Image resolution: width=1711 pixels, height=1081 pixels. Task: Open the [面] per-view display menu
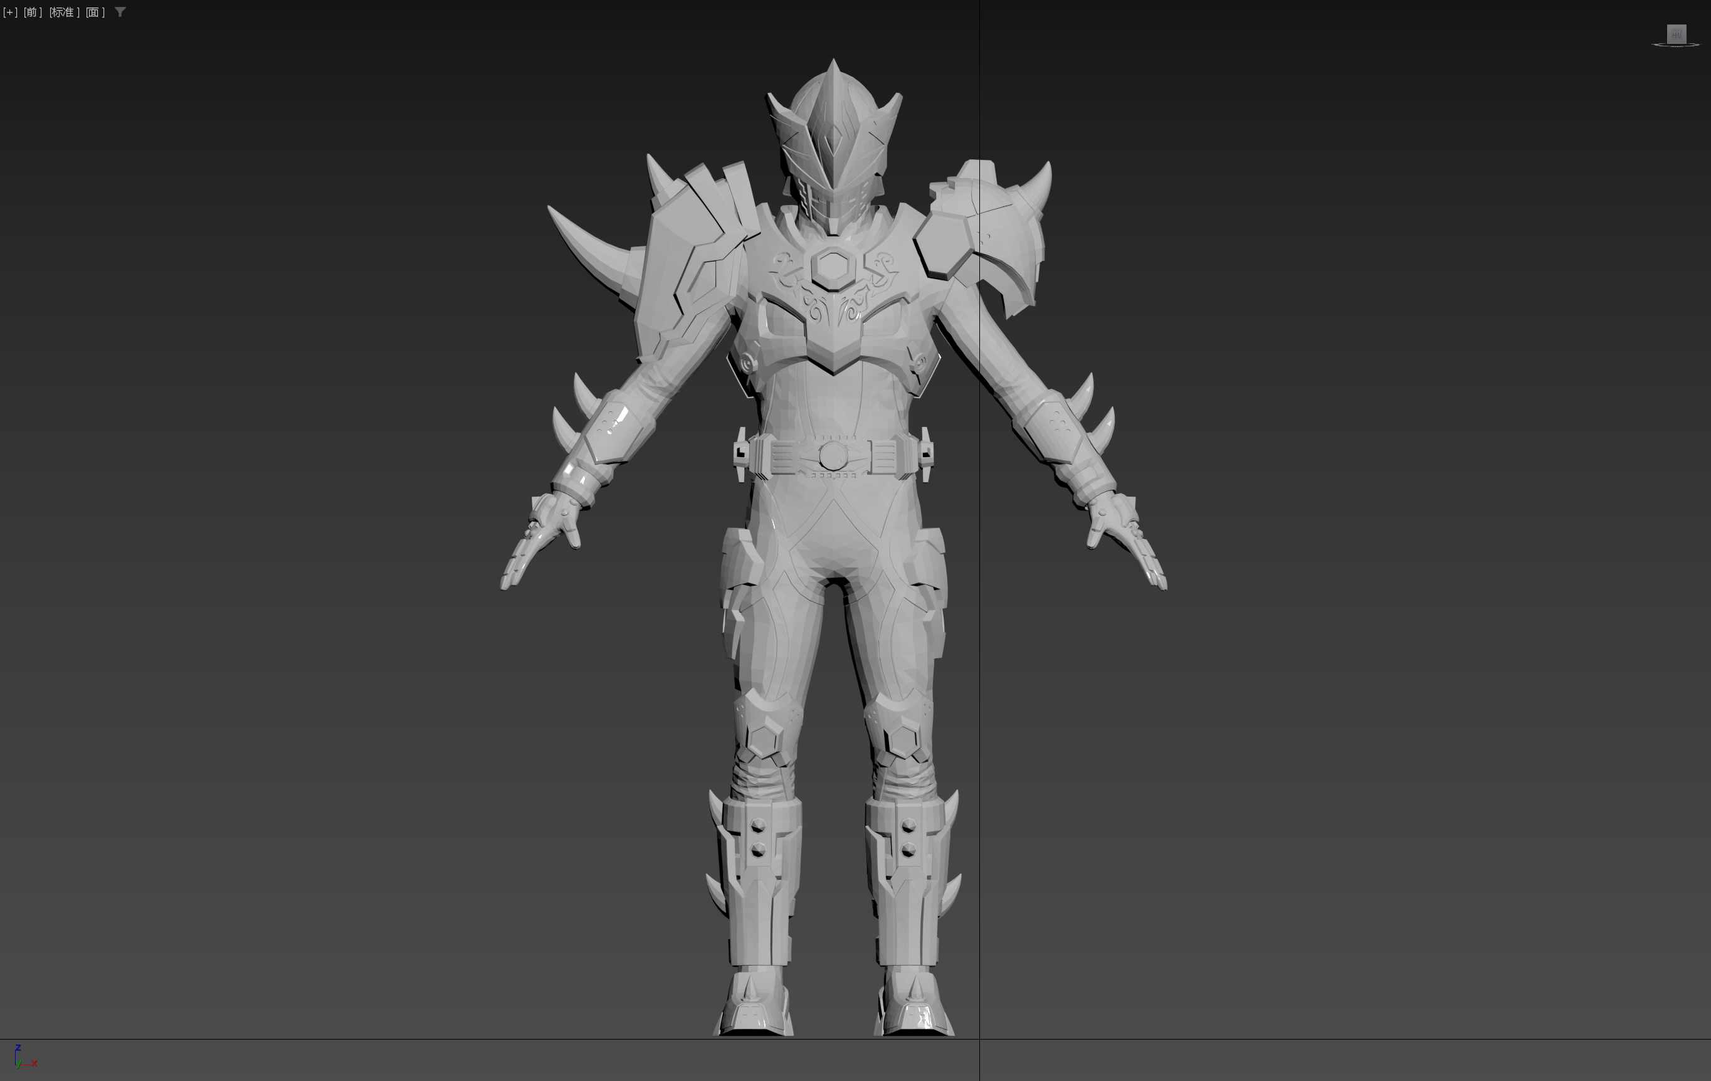tap(95, 12)
